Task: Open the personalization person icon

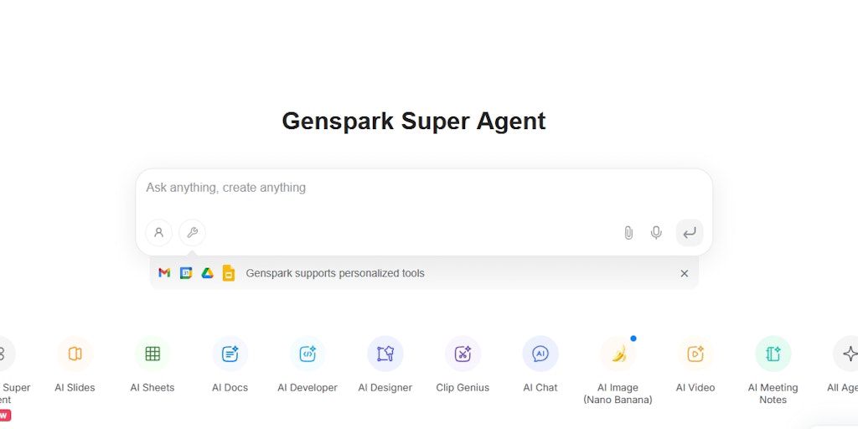Action: click(x=158, y=233)
